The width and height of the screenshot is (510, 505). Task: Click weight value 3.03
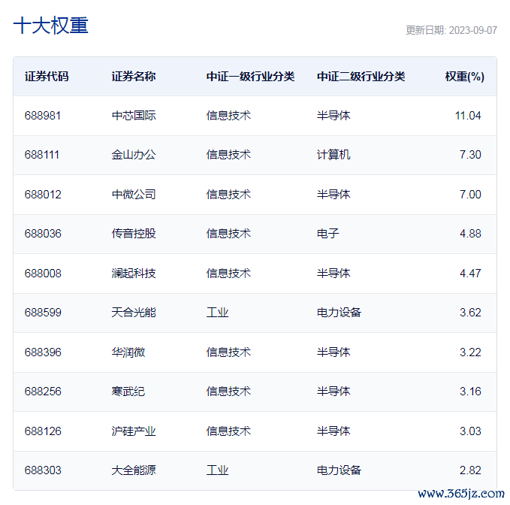(x=470, y=431)
